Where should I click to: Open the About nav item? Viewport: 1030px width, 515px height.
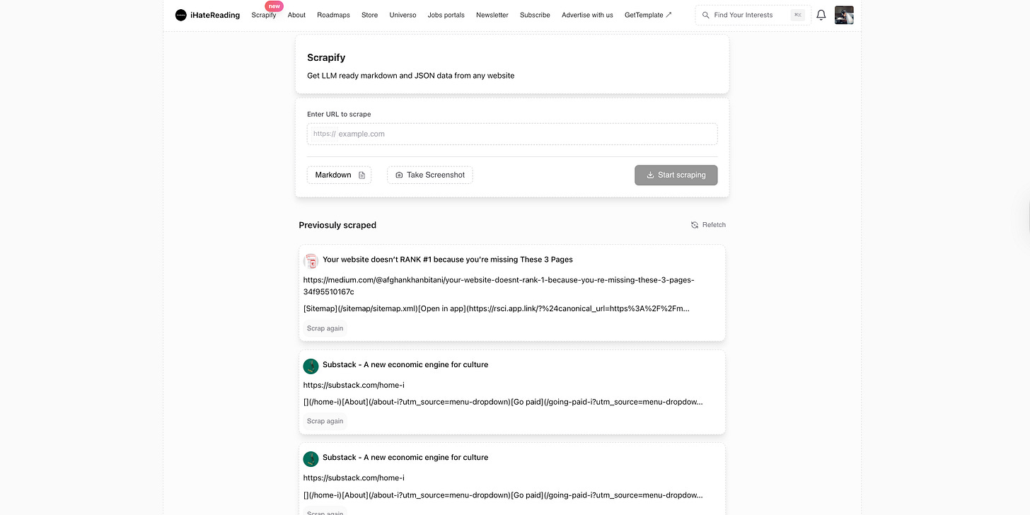[x=296, y=15]
